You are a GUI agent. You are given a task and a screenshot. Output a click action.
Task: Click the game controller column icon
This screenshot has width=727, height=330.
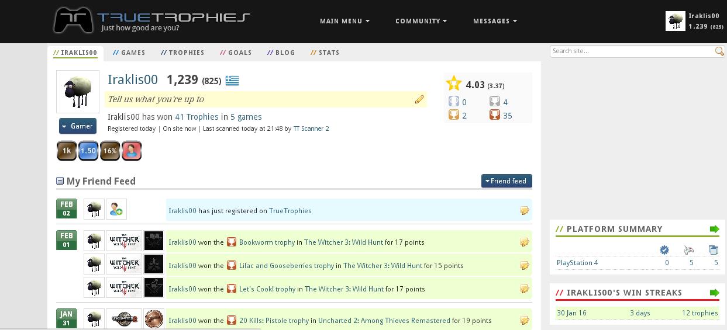point(689,249)
